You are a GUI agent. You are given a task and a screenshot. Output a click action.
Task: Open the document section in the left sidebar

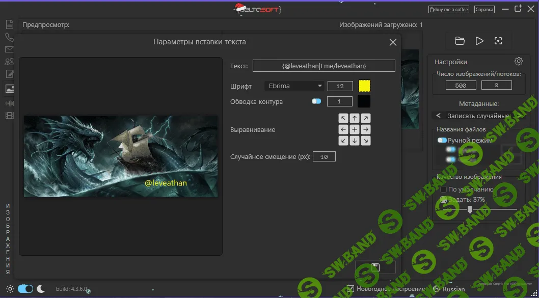(x=9, y=24)
